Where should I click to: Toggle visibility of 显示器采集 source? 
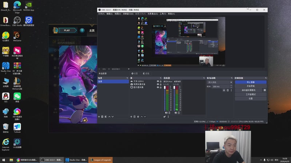158,87
